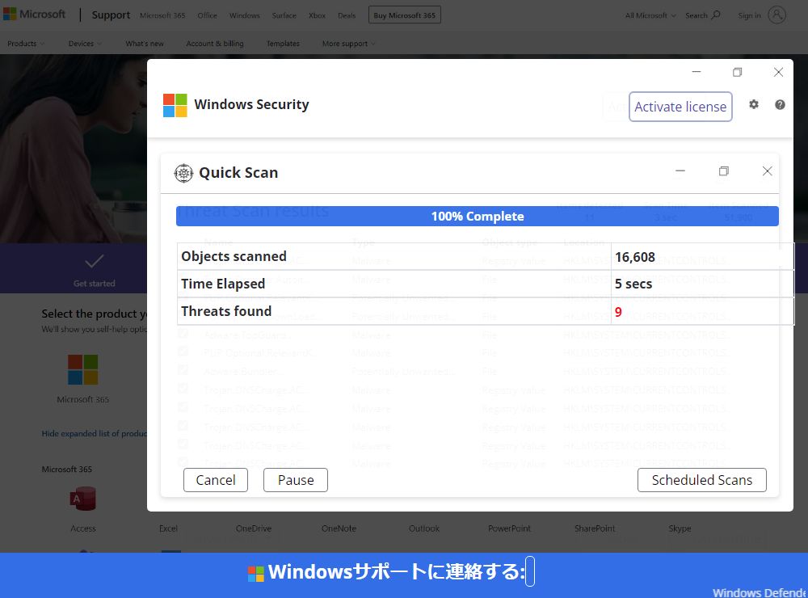Open Scheduled Scans
The image size is (808, 598).
pos(702,480)
